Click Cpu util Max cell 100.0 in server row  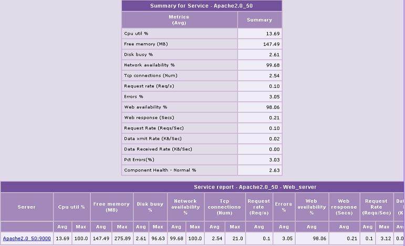tap(81, 239)
